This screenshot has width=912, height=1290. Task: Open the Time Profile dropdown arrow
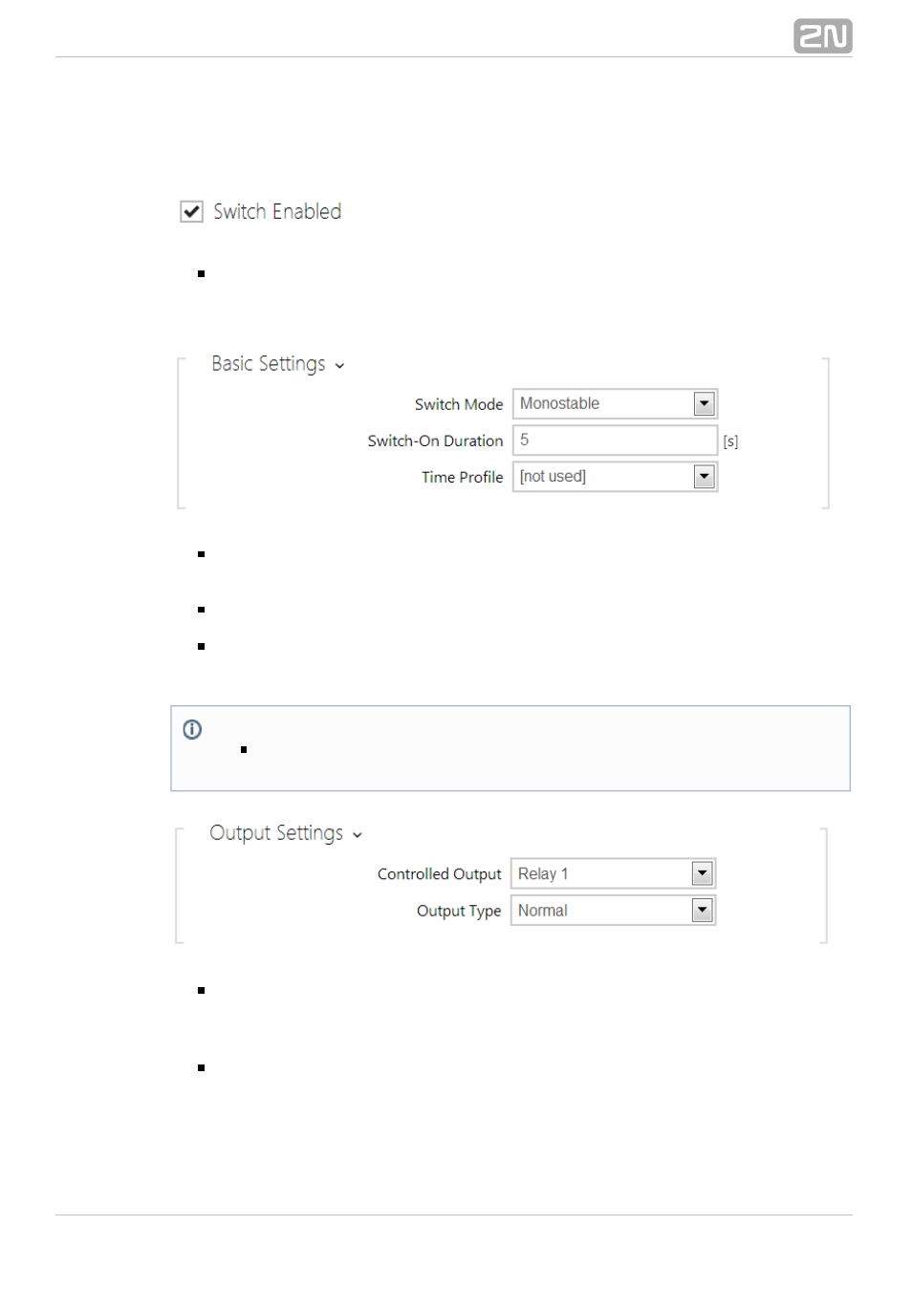(705, 477)
